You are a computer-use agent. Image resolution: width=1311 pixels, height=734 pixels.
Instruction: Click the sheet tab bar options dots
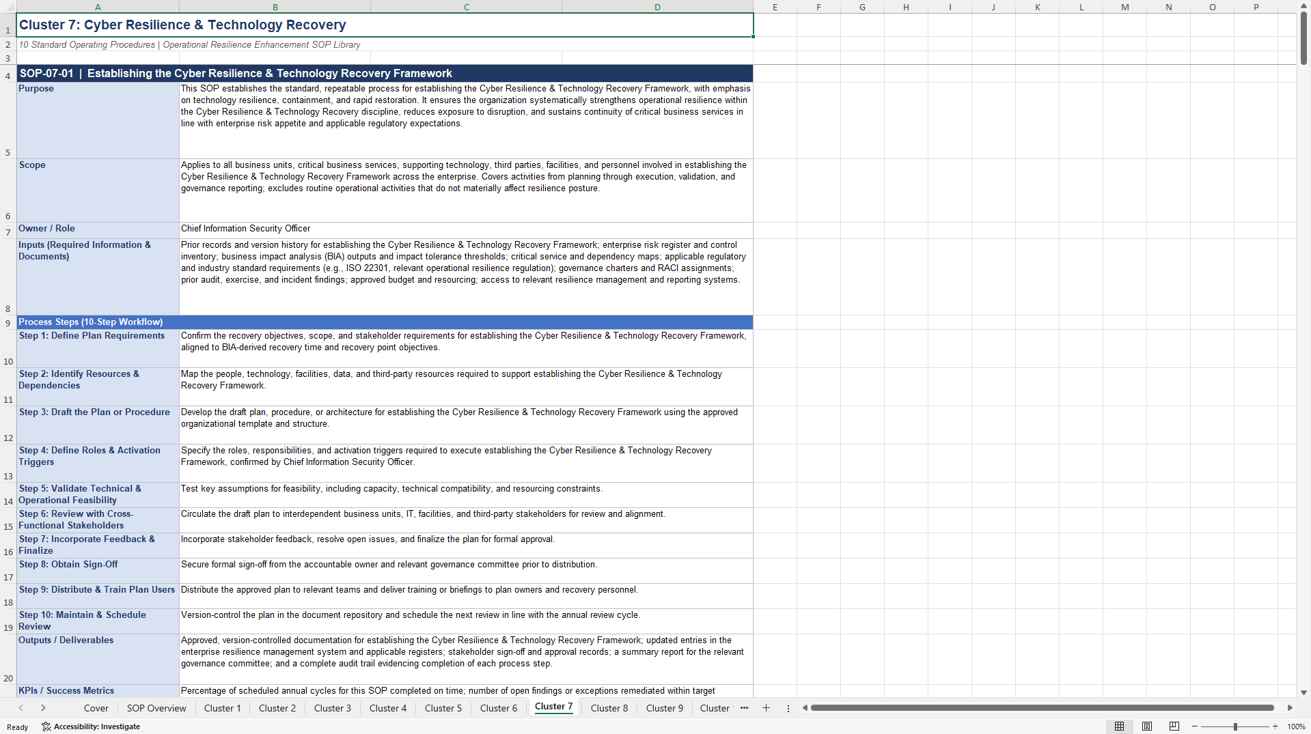pos(788,709)
